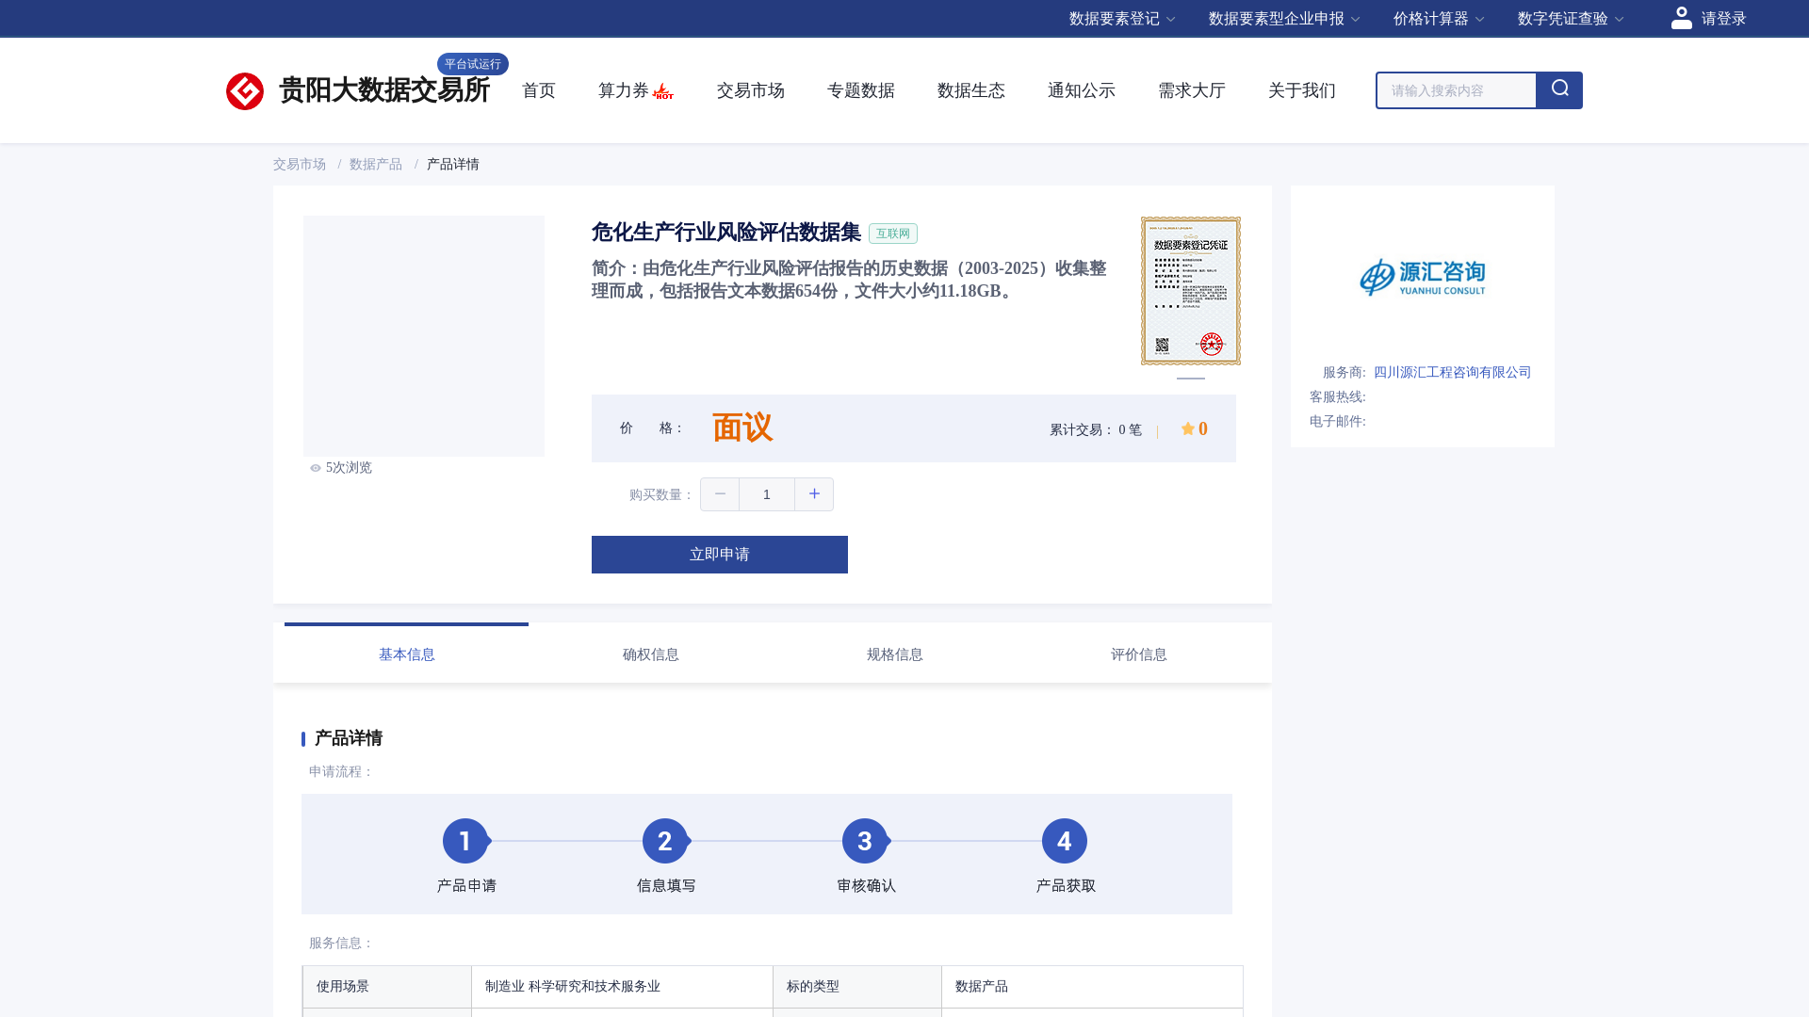Click the user avatar login icon
Screen dimensions: 1809x1017
coord(1682,18)
